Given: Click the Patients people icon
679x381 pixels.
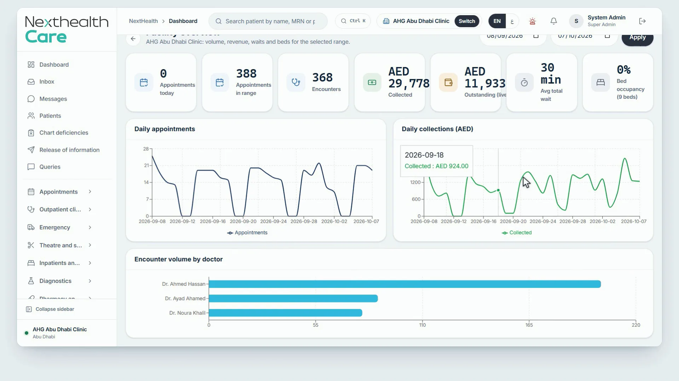Looking at the screenshot, I should pos(31,116).
